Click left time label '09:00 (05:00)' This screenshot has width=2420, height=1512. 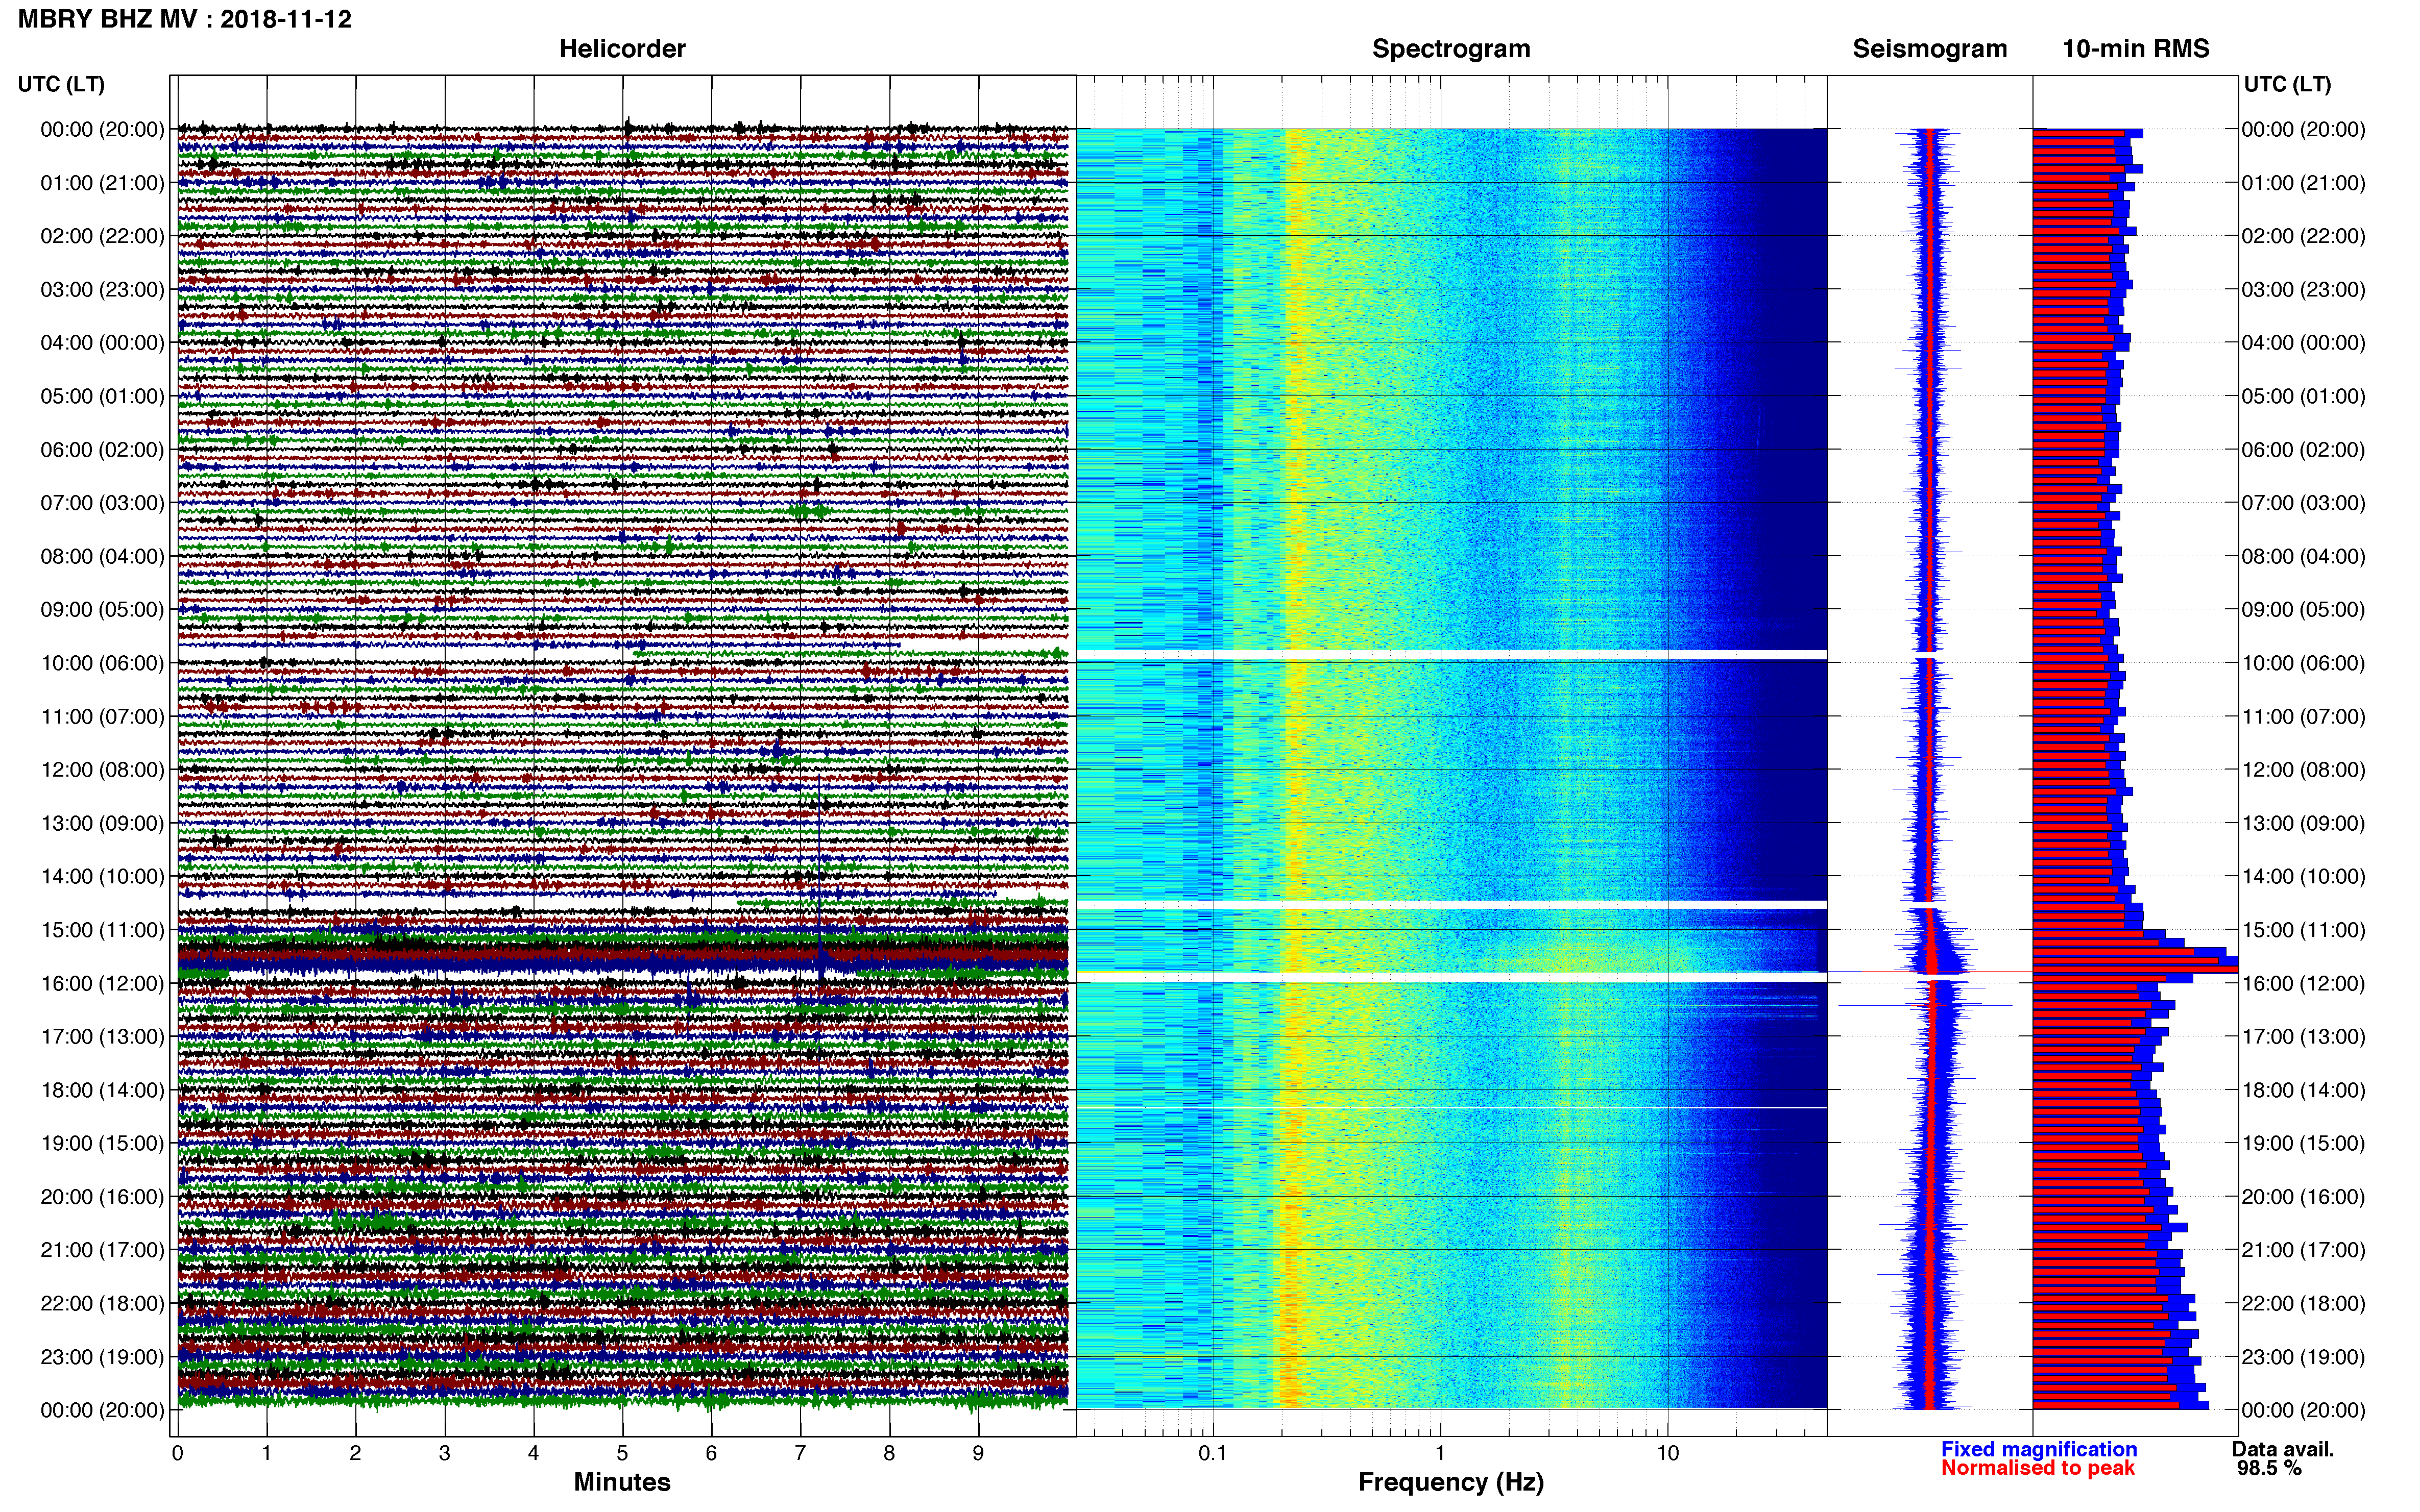tap(102, 610)
